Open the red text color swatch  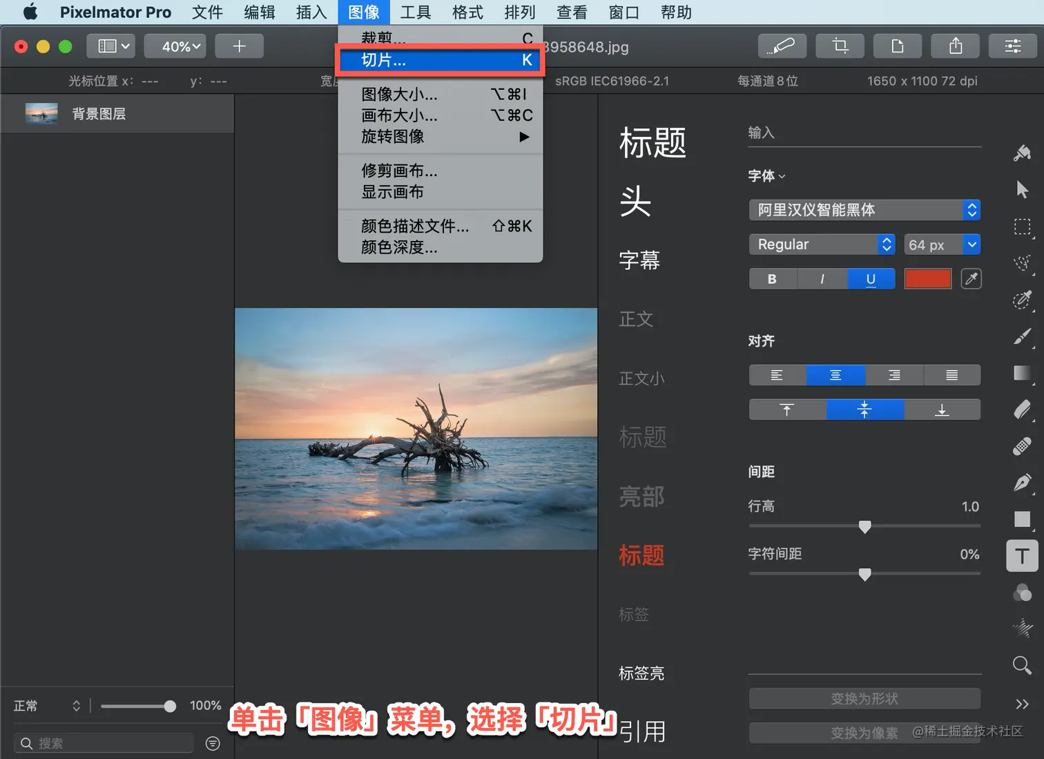[x=928, y=279]
